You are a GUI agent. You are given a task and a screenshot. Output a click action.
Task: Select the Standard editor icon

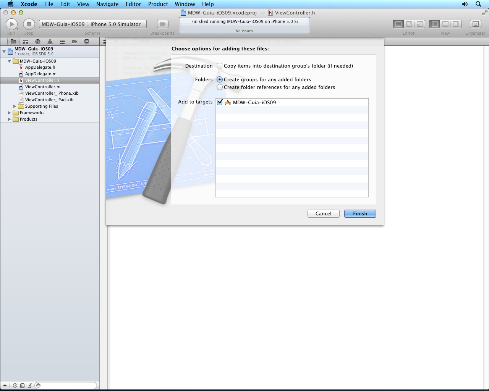pyautogui.click(x=398, y=24)
